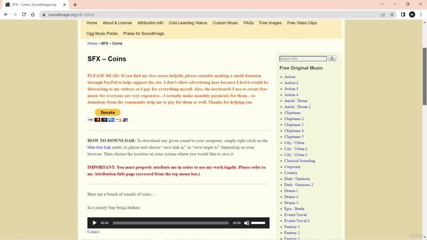Open the City / Urban 3 link
The width and height of the screenshot is (427, 240).
296,155
